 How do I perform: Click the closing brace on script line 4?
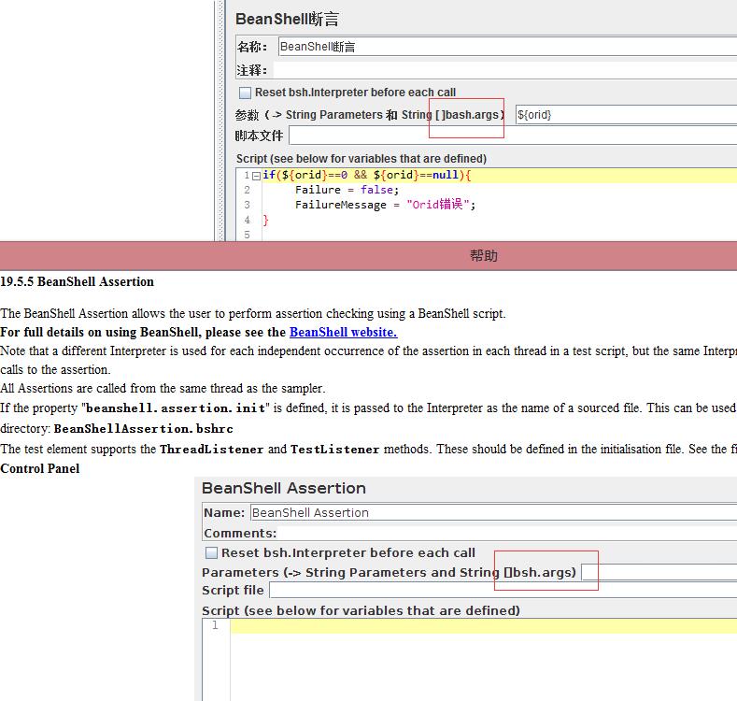point(265,220)
